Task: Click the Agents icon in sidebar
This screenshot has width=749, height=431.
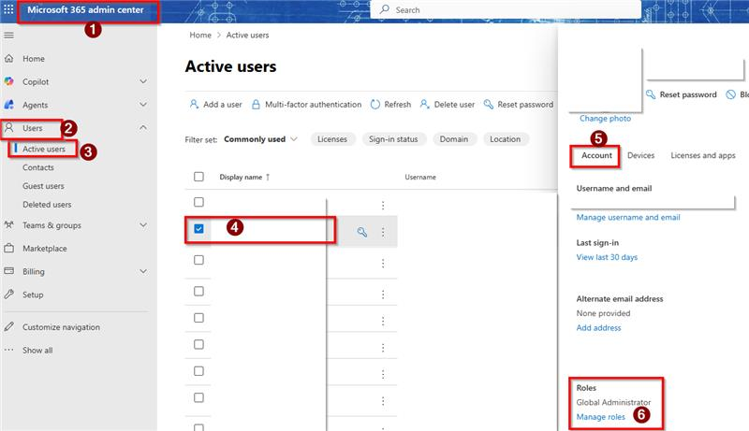Action: pos(8,105)
